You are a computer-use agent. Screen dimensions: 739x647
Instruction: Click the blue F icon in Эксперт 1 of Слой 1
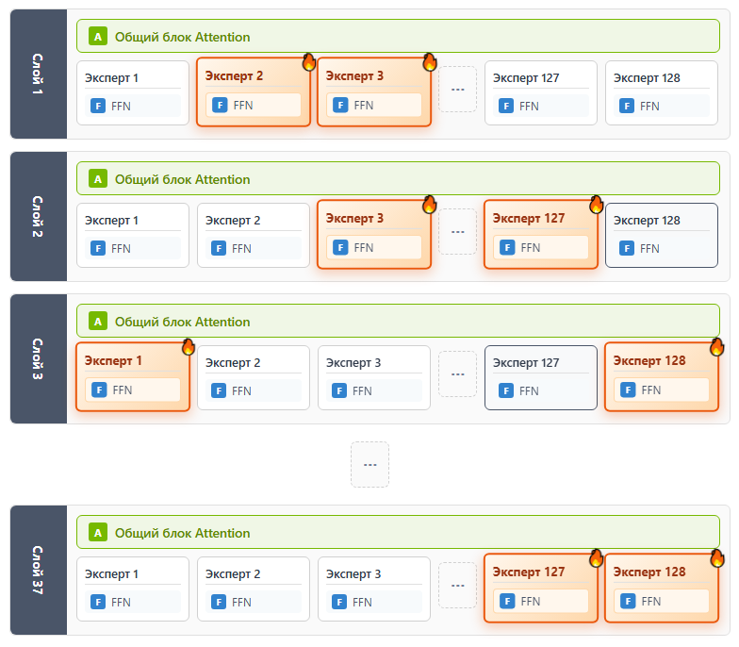pos(98,106)
